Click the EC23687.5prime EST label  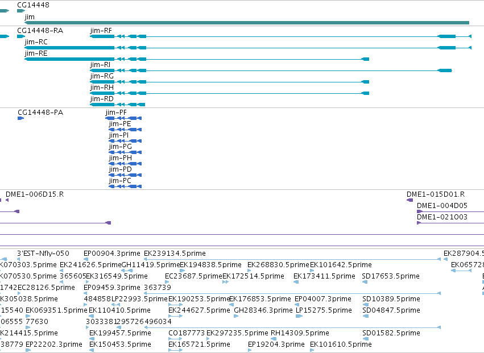[x=193, y=276]
